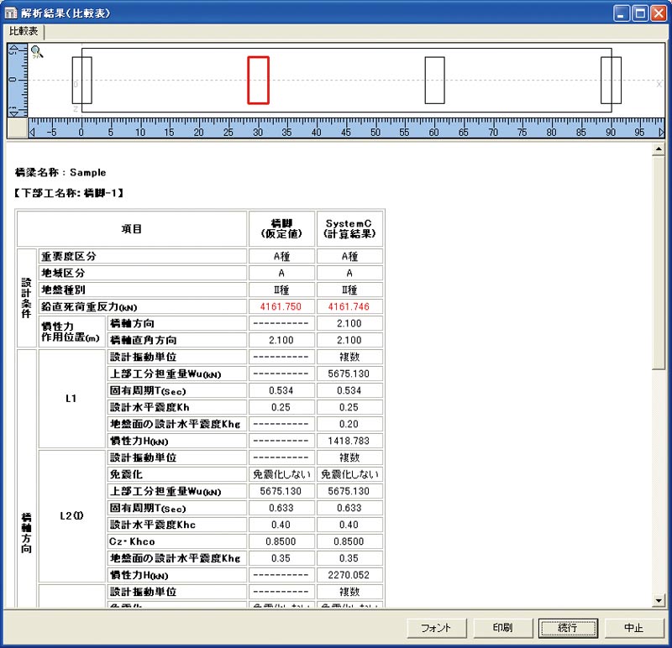Select the left abutment rectangle at 0
This screenshot has width=672, height=648.
[x=81, y=80]
